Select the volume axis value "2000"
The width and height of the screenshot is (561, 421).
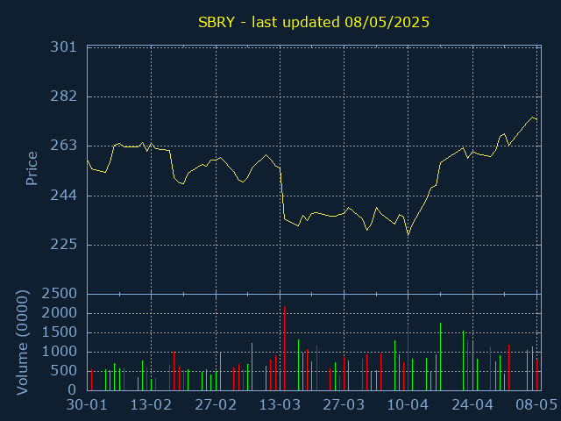60,313
